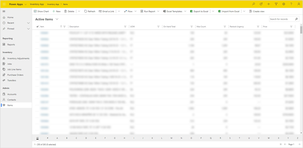Filter list by the # symbol
The image size is (303, 148).
[48, 138]
